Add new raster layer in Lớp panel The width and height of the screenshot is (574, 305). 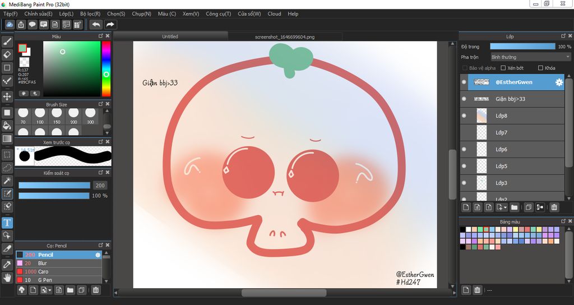(x=466, y=207)
